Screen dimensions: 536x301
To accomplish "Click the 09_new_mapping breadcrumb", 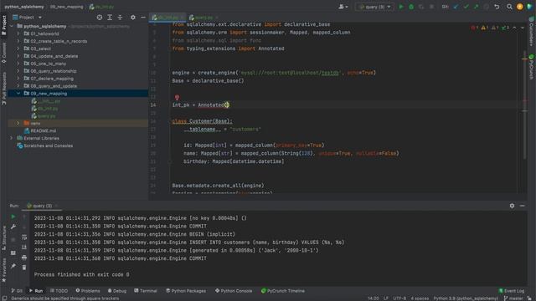I will (66, 7).
